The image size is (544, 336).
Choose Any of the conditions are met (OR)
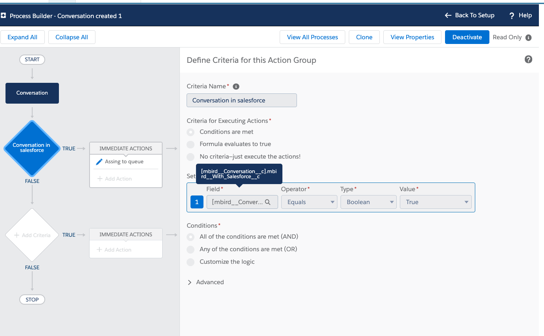pyautogui.click(x=191, y=249)
